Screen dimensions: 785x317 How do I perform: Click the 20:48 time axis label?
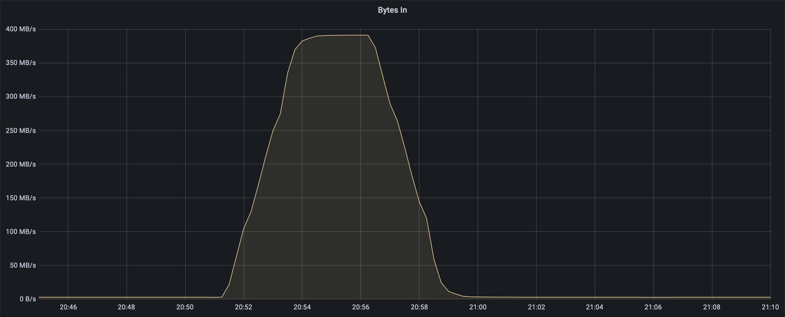pyautogui.click(x=126, y=307)
